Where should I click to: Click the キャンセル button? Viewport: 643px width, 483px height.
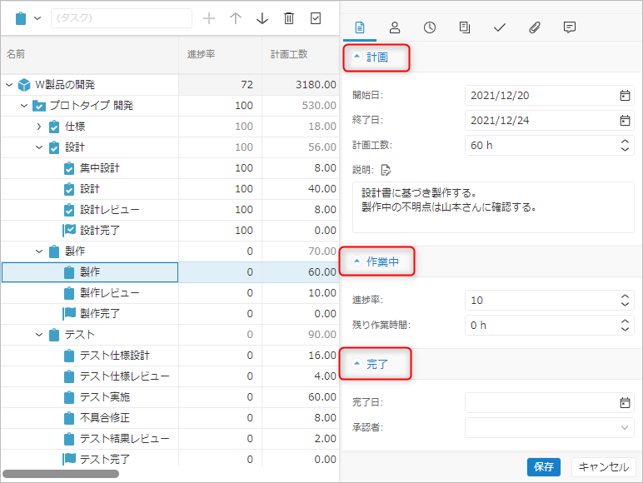[x=604, y=467]
